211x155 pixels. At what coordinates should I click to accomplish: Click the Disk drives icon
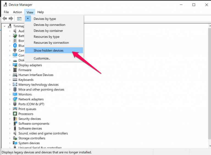(15, 60)
